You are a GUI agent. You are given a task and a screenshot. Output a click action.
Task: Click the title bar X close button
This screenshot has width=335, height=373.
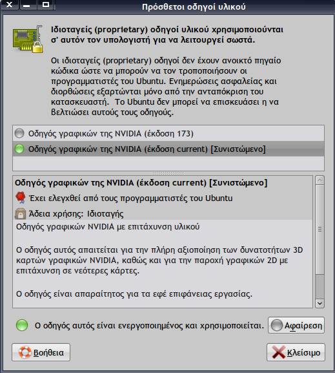coord(10,5)
